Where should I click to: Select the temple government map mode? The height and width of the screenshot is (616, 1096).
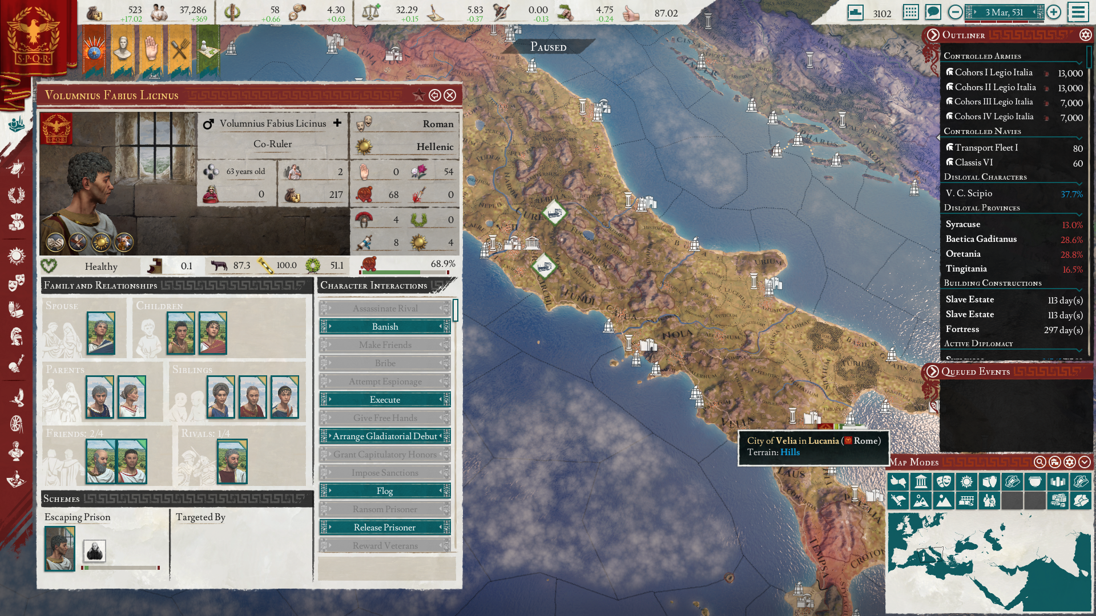(x=921, y=481)
